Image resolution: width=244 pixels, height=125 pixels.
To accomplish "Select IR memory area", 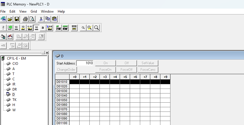I will click(14, 84).
